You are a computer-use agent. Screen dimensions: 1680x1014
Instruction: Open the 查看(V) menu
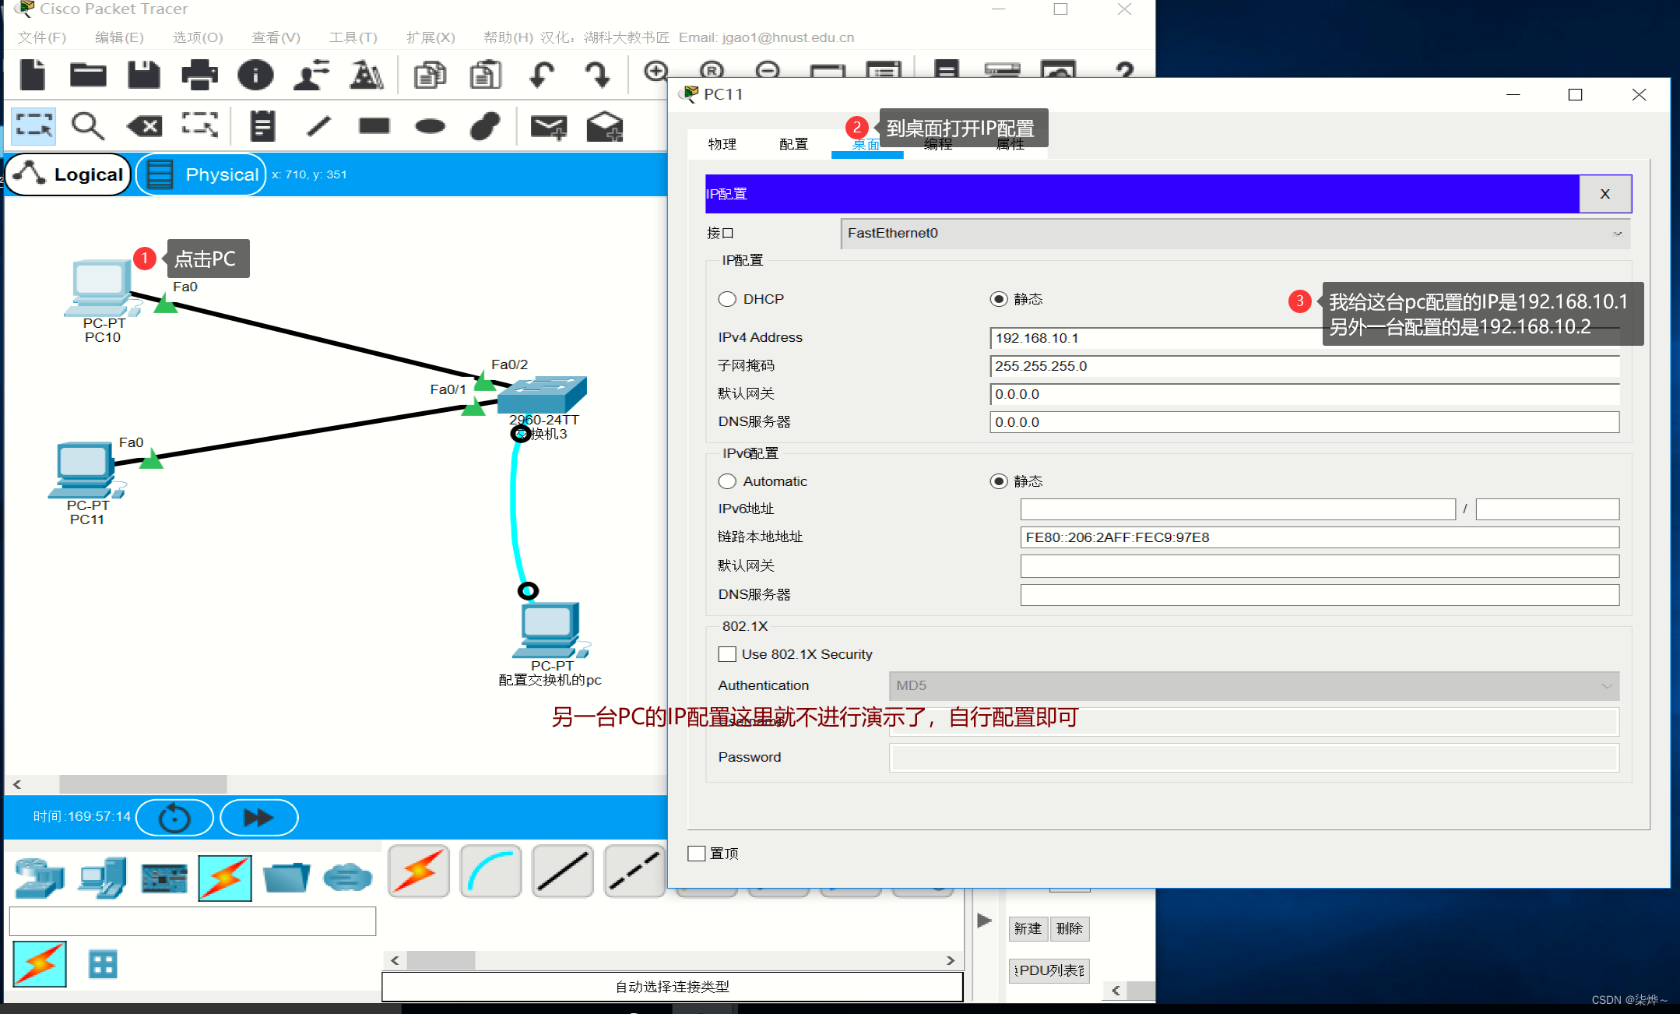pyautogui.click(x=276, y=37)
